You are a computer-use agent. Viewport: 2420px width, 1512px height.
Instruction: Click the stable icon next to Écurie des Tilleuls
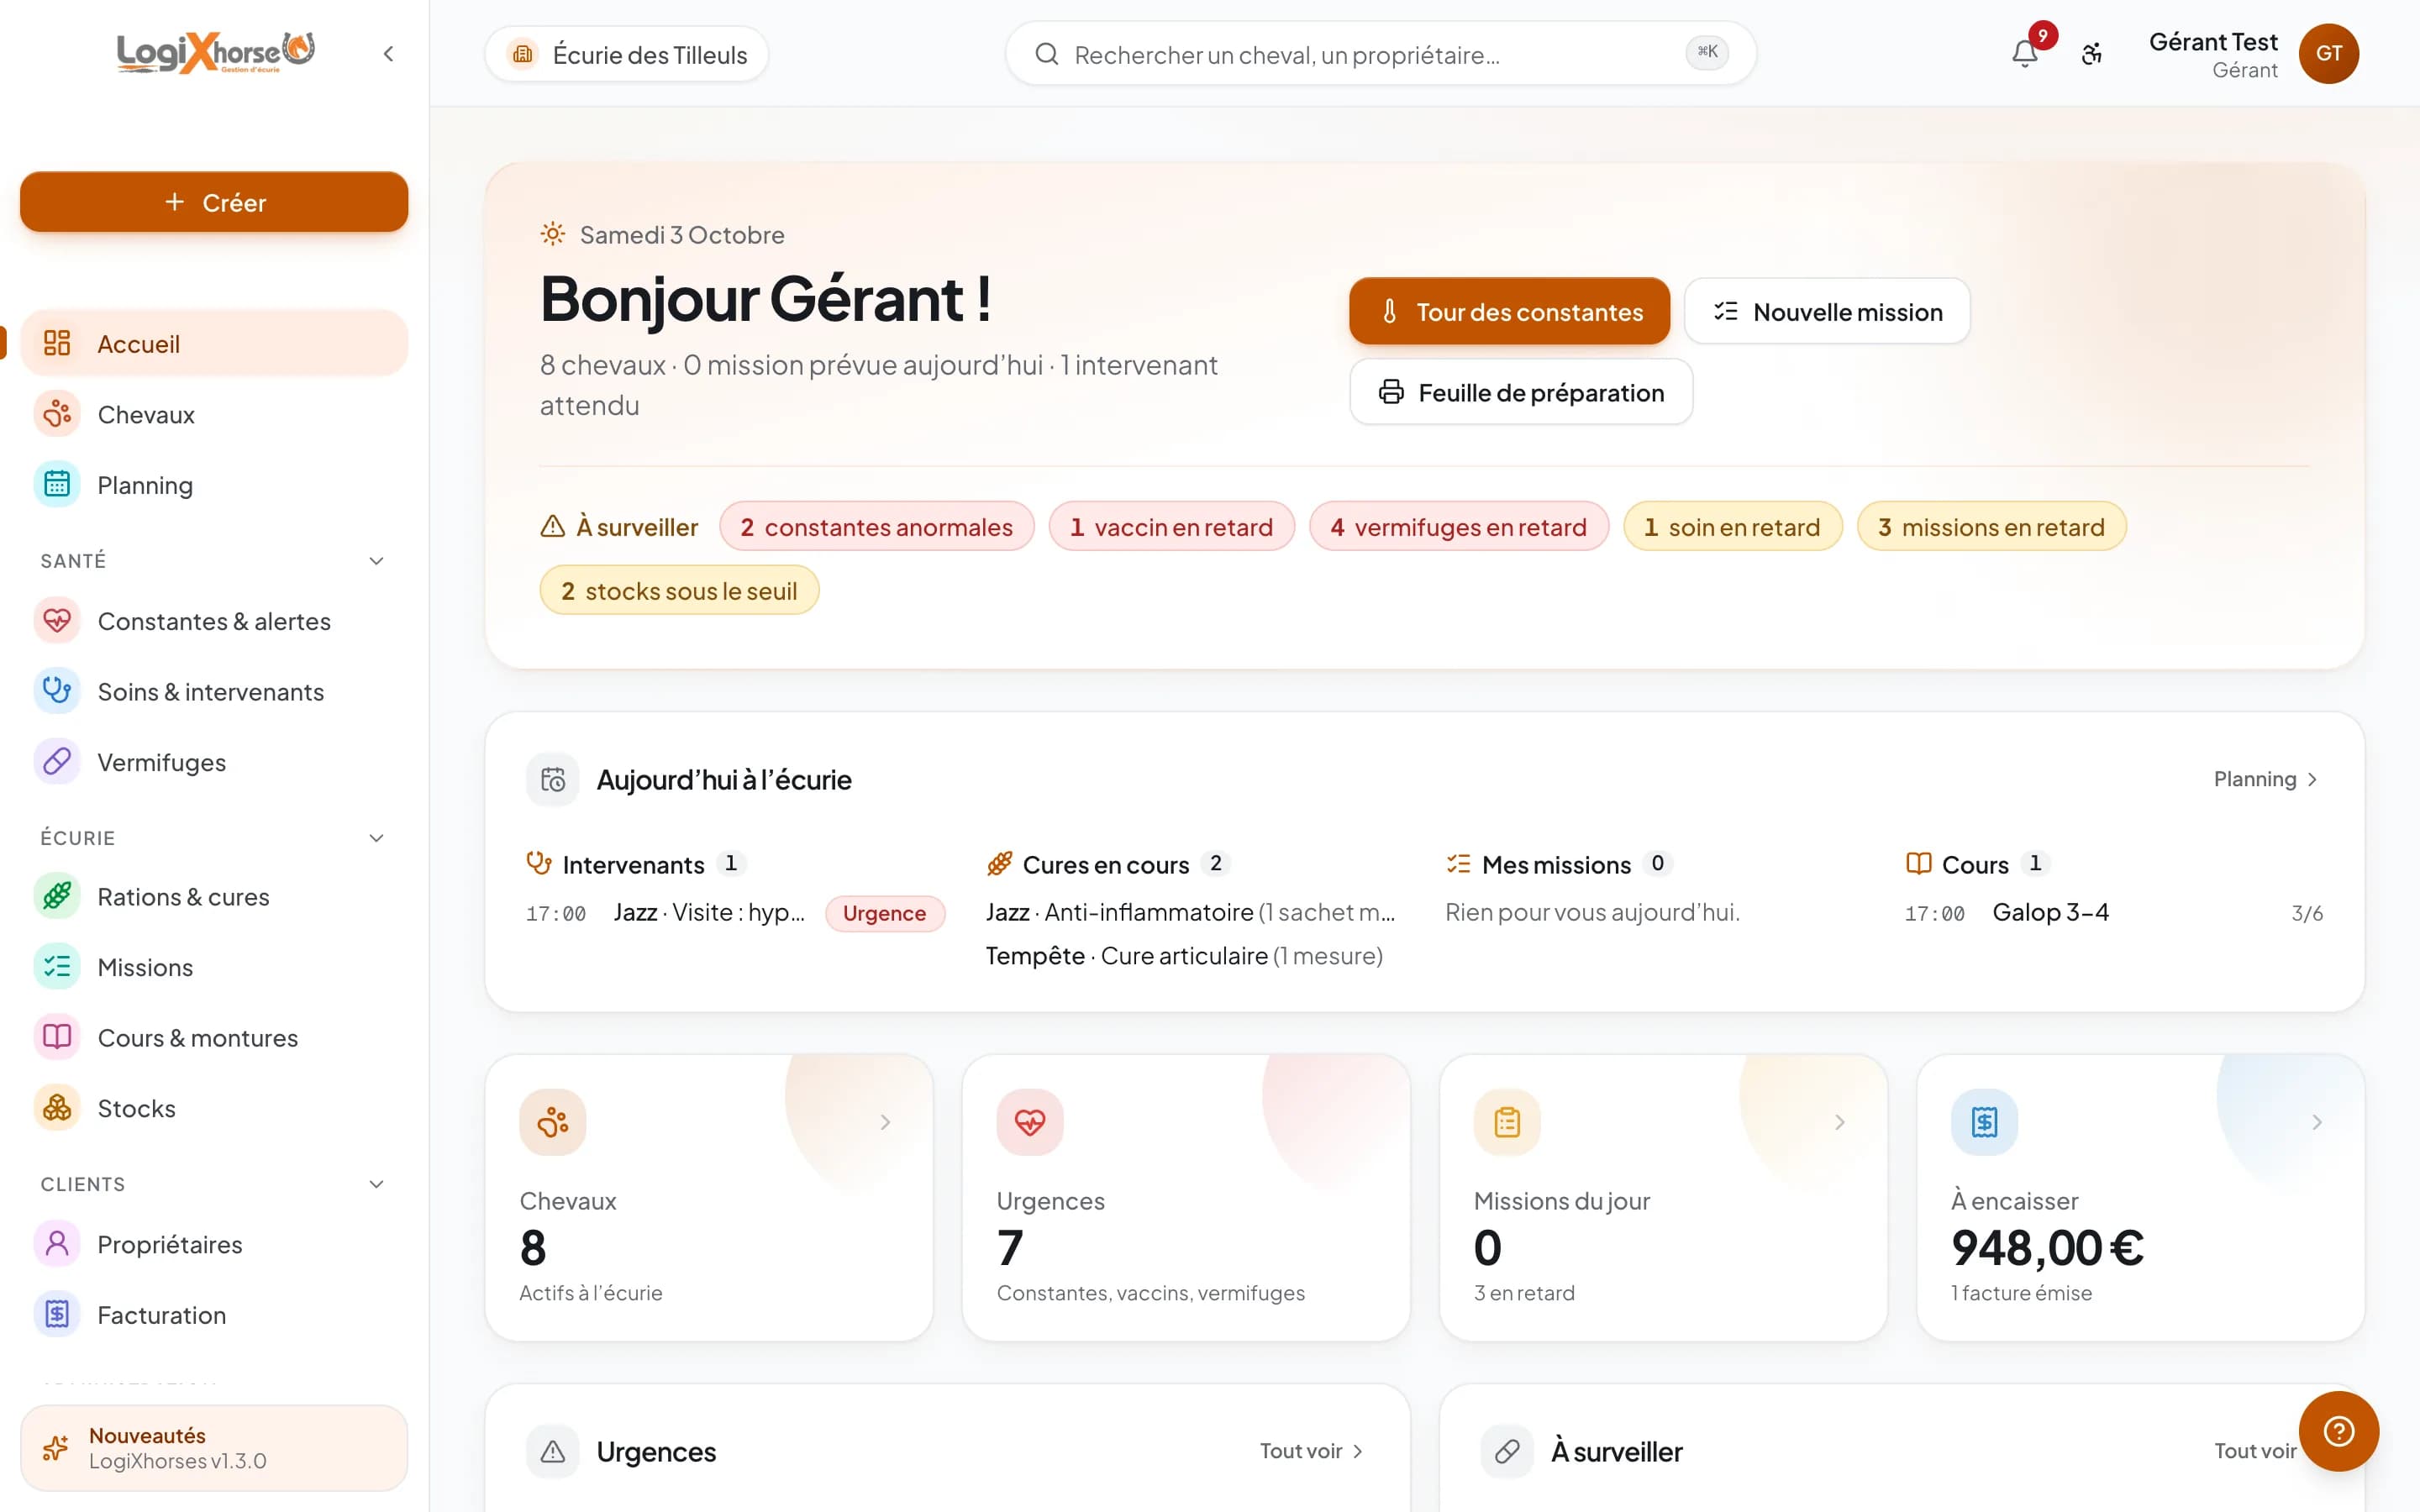(x=523, y=54)
